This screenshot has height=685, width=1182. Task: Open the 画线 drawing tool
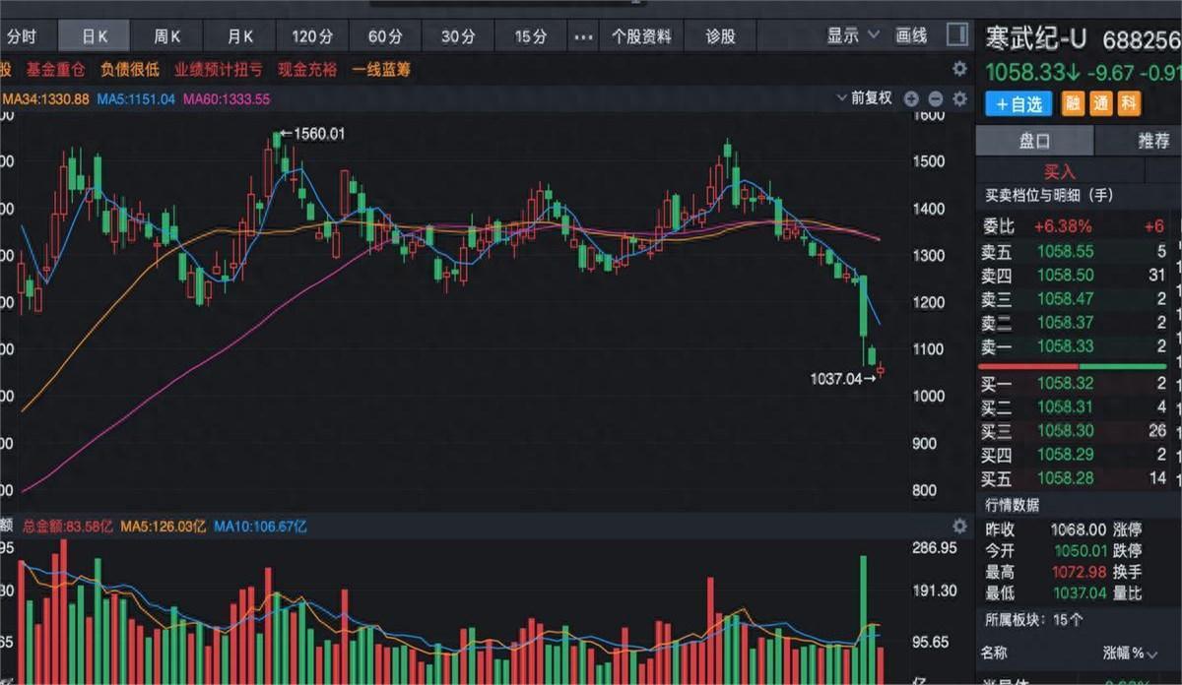pyautogui.click(x=911, y=36)
